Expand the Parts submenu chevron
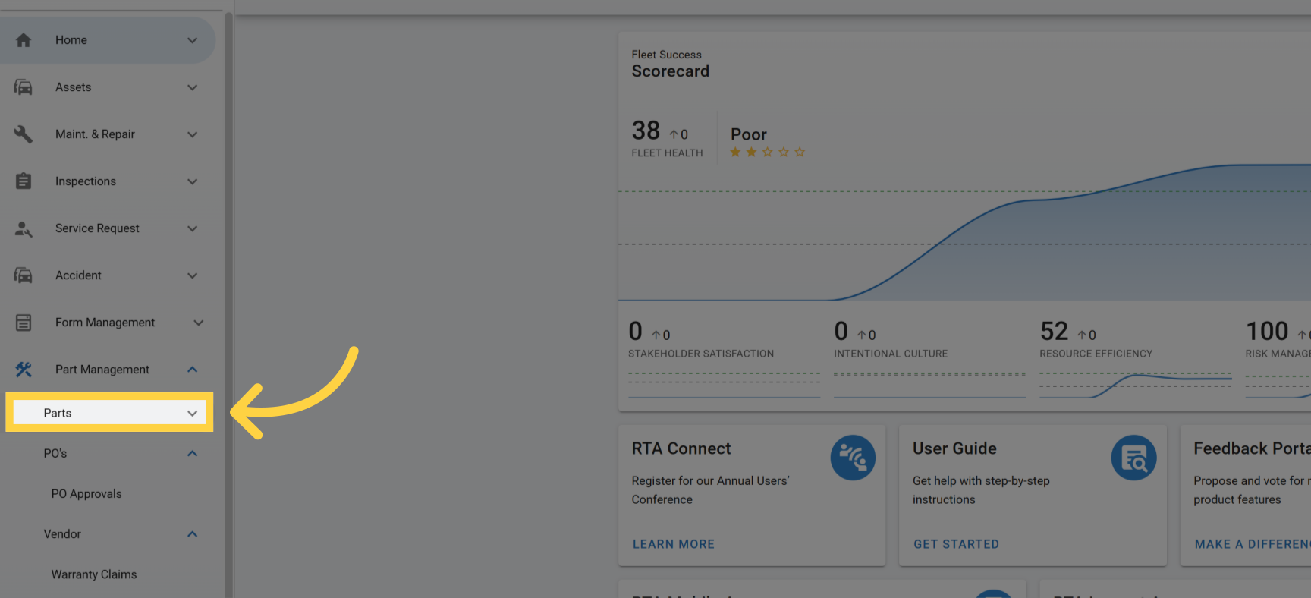 click(x=192, y=414)
